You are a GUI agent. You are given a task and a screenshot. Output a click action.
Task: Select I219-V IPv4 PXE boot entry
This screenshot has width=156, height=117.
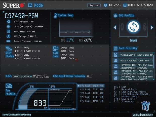(x=133, y=72)
